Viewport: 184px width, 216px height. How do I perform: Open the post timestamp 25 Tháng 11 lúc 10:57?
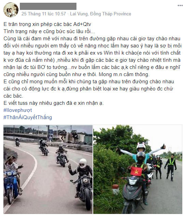click(x=44, y=14)
